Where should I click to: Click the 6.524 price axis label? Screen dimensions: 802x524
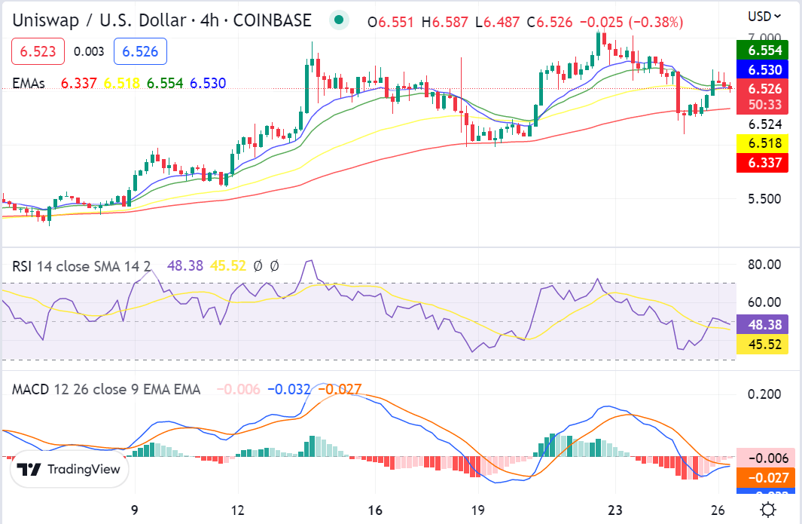(765, 124)
